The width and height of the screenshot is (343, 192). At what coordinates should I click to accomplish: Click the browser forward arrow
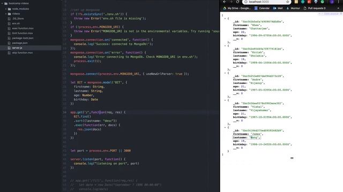tap(231, 2)
